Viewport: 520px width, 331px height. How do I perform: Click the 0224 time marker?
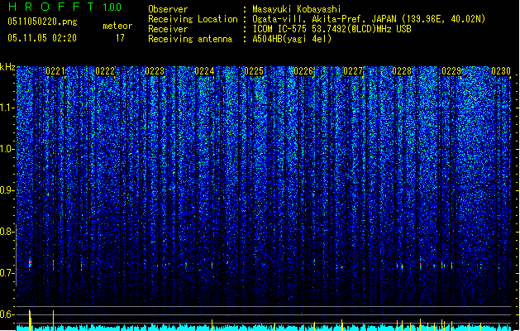coord(204,71)
